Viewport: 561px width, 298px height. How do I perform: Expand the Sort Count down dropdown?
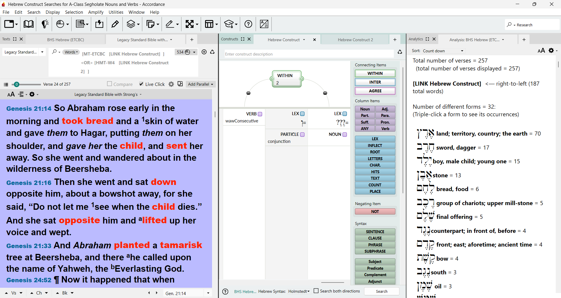coord(443,51)
